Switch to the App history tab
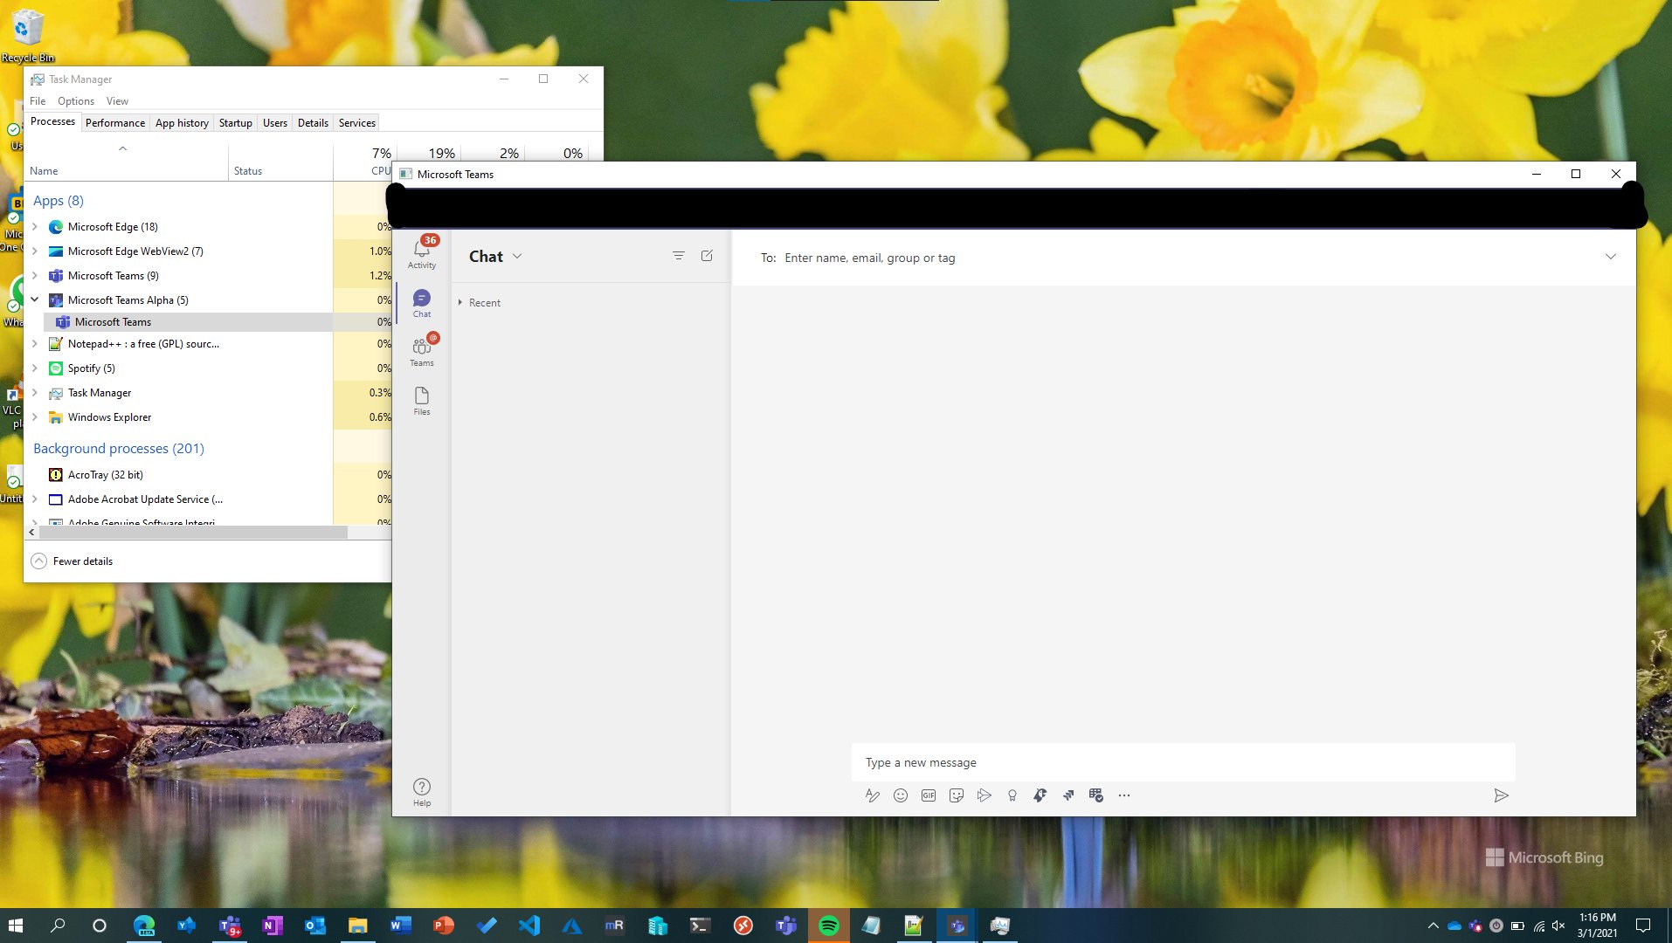The width and height of the screenshot is (1672, 943). (182, 123)
